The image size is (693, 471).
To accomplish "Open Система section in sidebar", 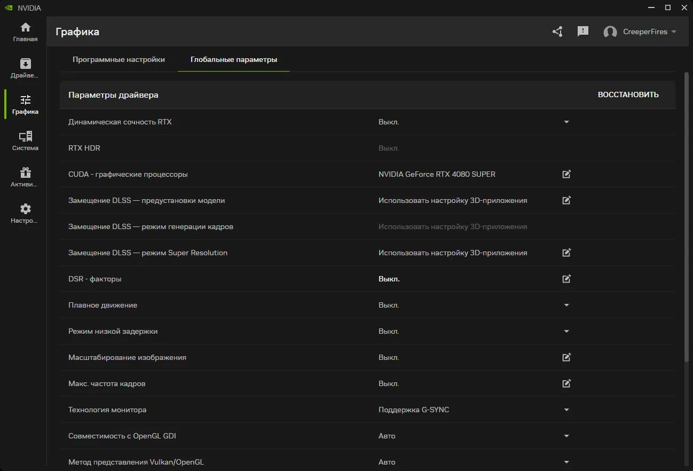I will tap(25, 141).
